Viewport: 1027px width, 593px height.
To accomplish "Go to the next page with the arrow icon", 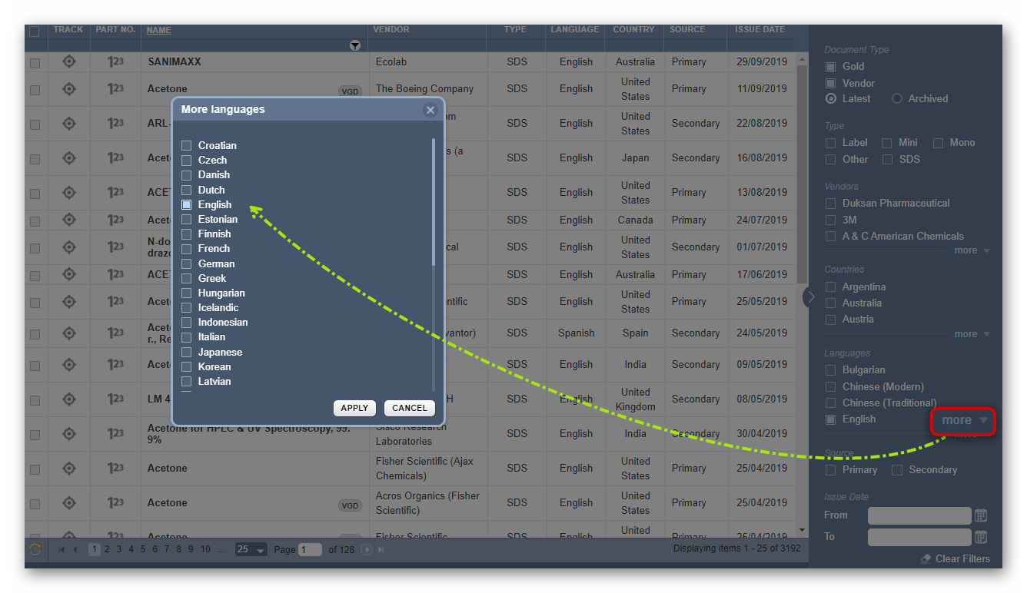I will pyautogui.click(x=366, y=549).
